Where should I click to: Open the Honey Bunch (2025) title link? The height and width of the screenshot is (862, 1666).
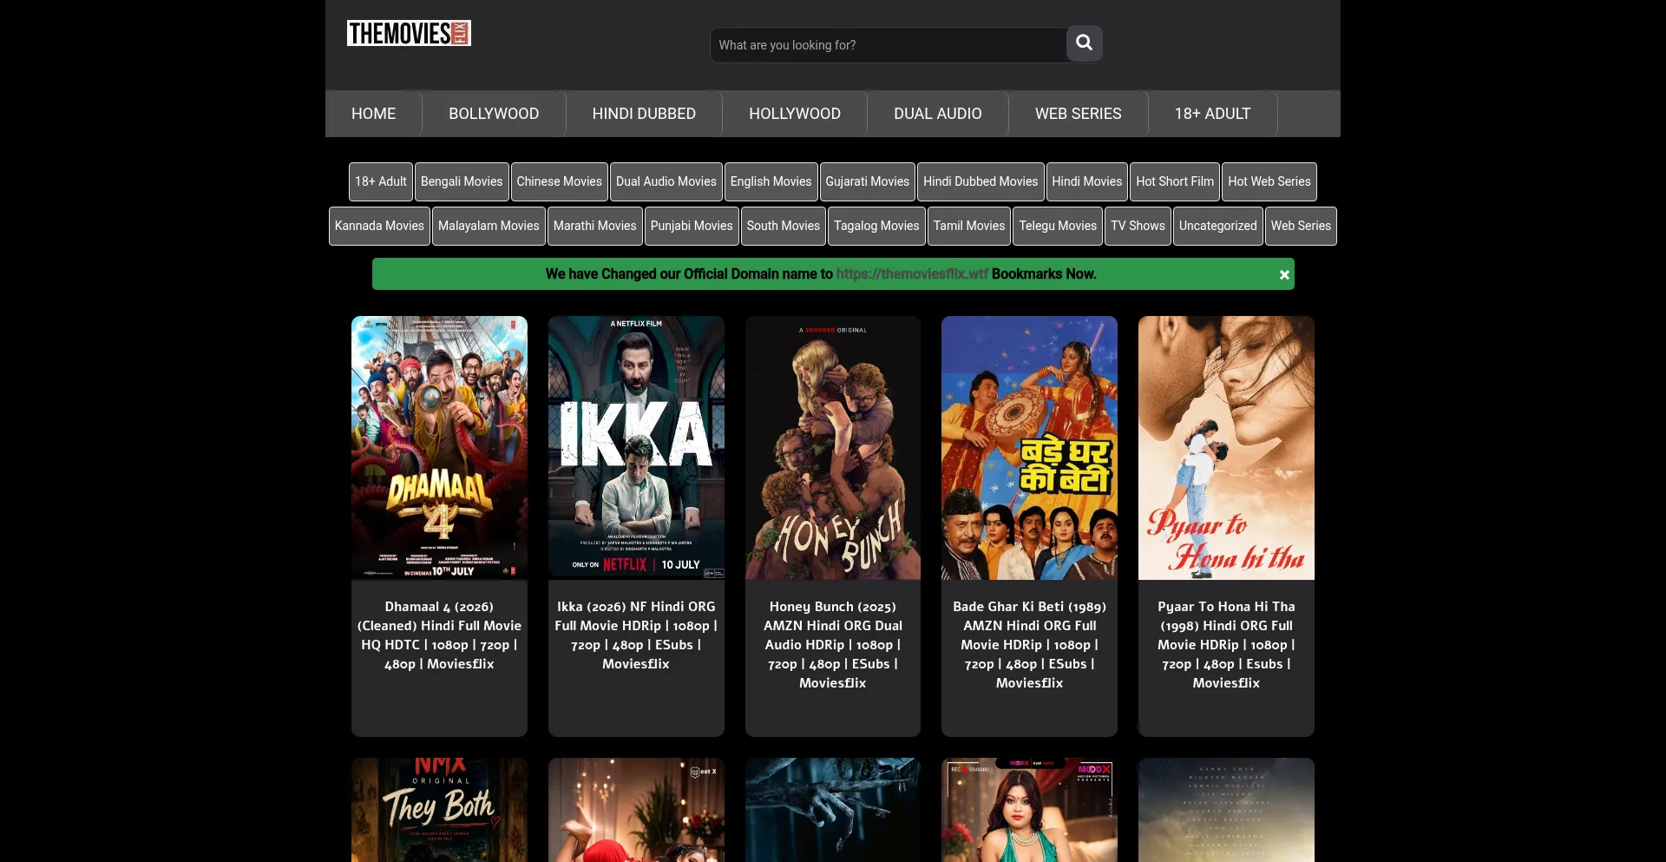833,645
